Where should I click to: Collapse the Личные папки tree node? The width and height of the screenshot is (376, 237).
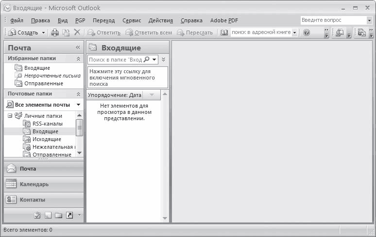(x=10, y=116)
